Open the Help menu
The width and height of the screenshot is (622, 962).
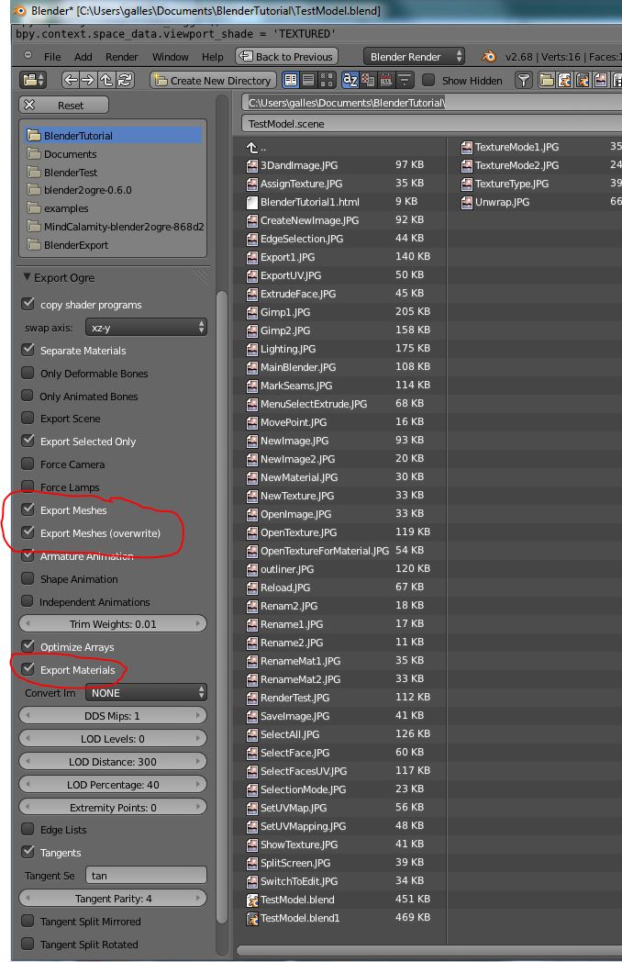pyautogui.click(x=212, y=56)
